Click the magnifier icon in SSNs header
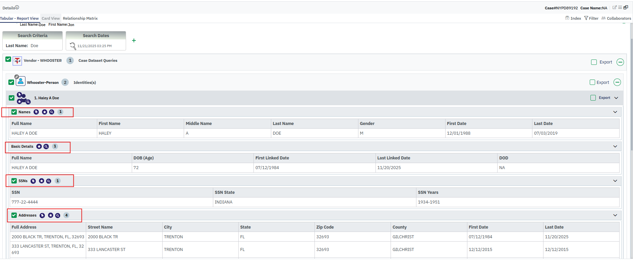 coord(49,181)
